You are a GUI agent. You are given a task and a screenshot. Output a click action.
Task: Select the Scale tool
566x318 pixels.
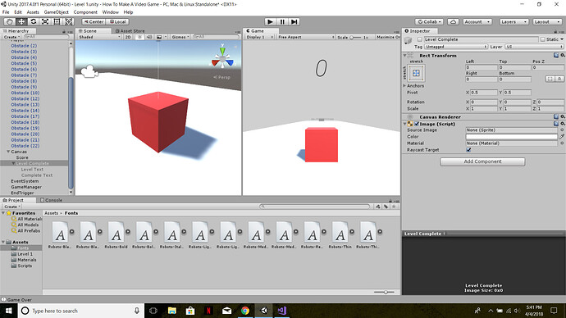coord(45,21)
